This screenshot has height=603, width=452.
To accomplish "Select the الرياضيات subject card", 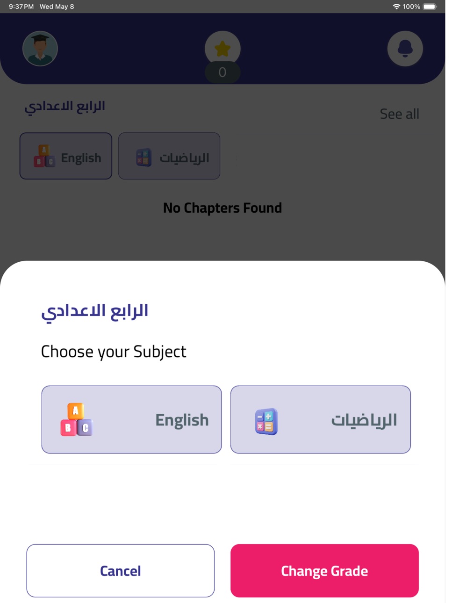I will [x=321, y=419].
